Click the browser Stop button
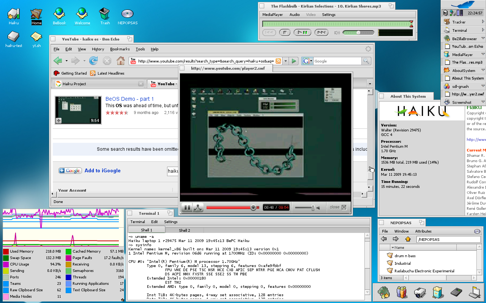The width and height of the screenshot is (486, 303). coord(107,61)
